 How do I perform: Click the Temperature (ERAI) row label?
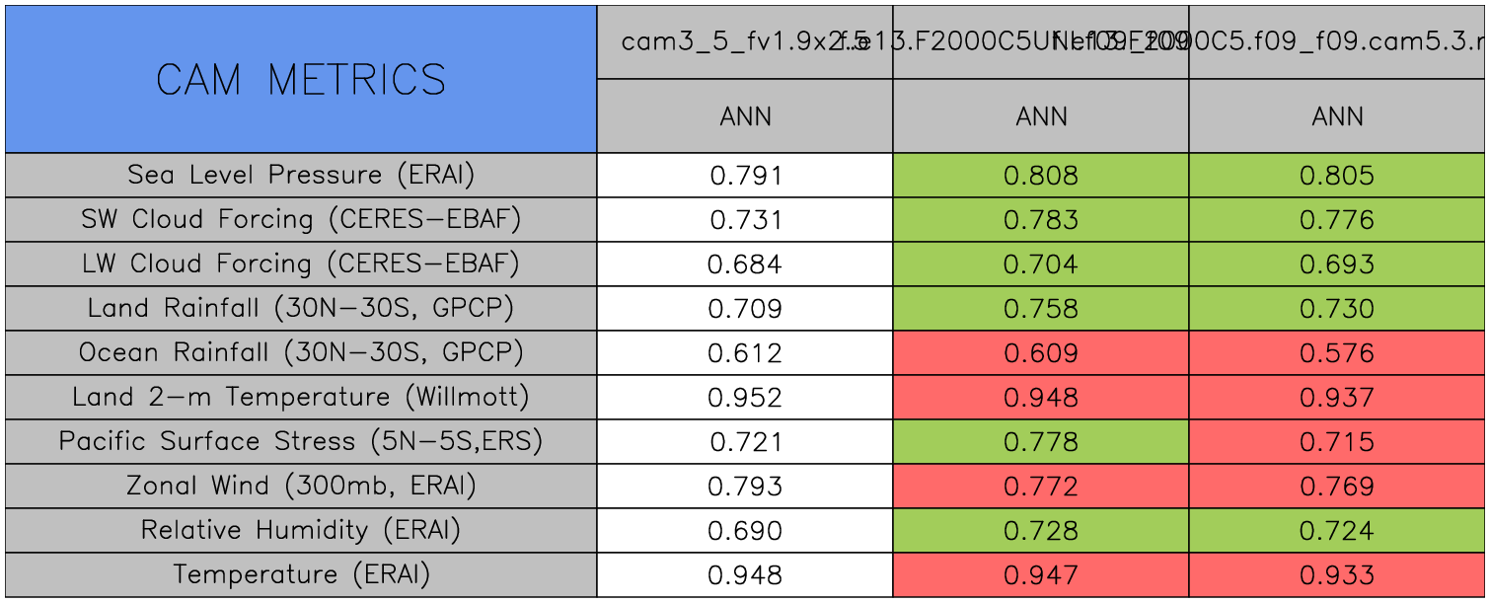[x=301, y=575]
